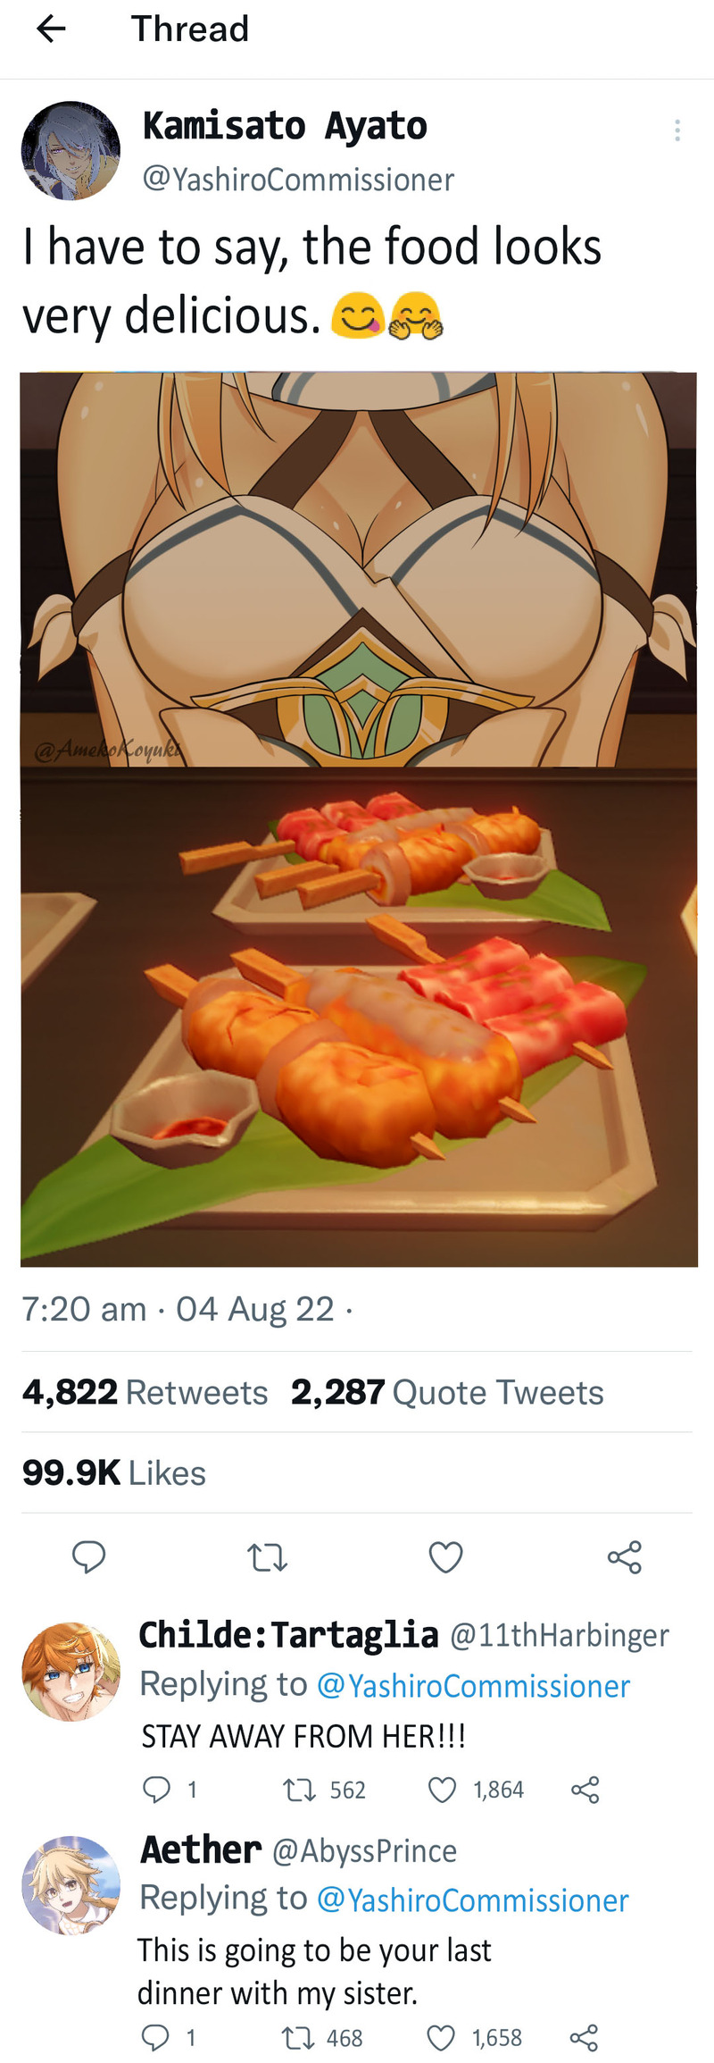
Task: Open the 2,287 Quote Tweets list
Action: pos(447,1392)
